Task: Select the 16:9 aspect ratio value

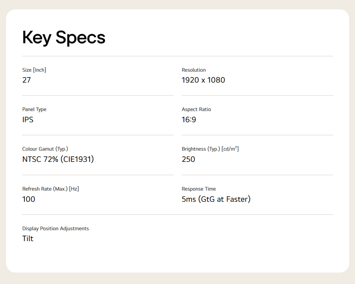Action: coord(189,120)
